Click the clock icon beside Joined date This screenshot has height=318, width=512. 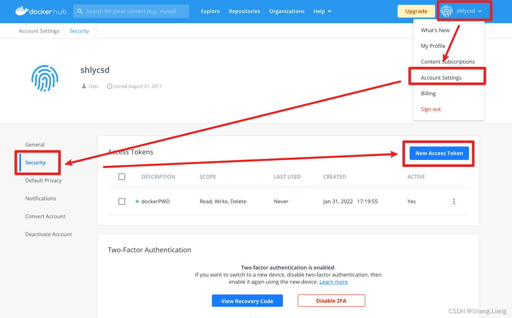tap(110, 86)
